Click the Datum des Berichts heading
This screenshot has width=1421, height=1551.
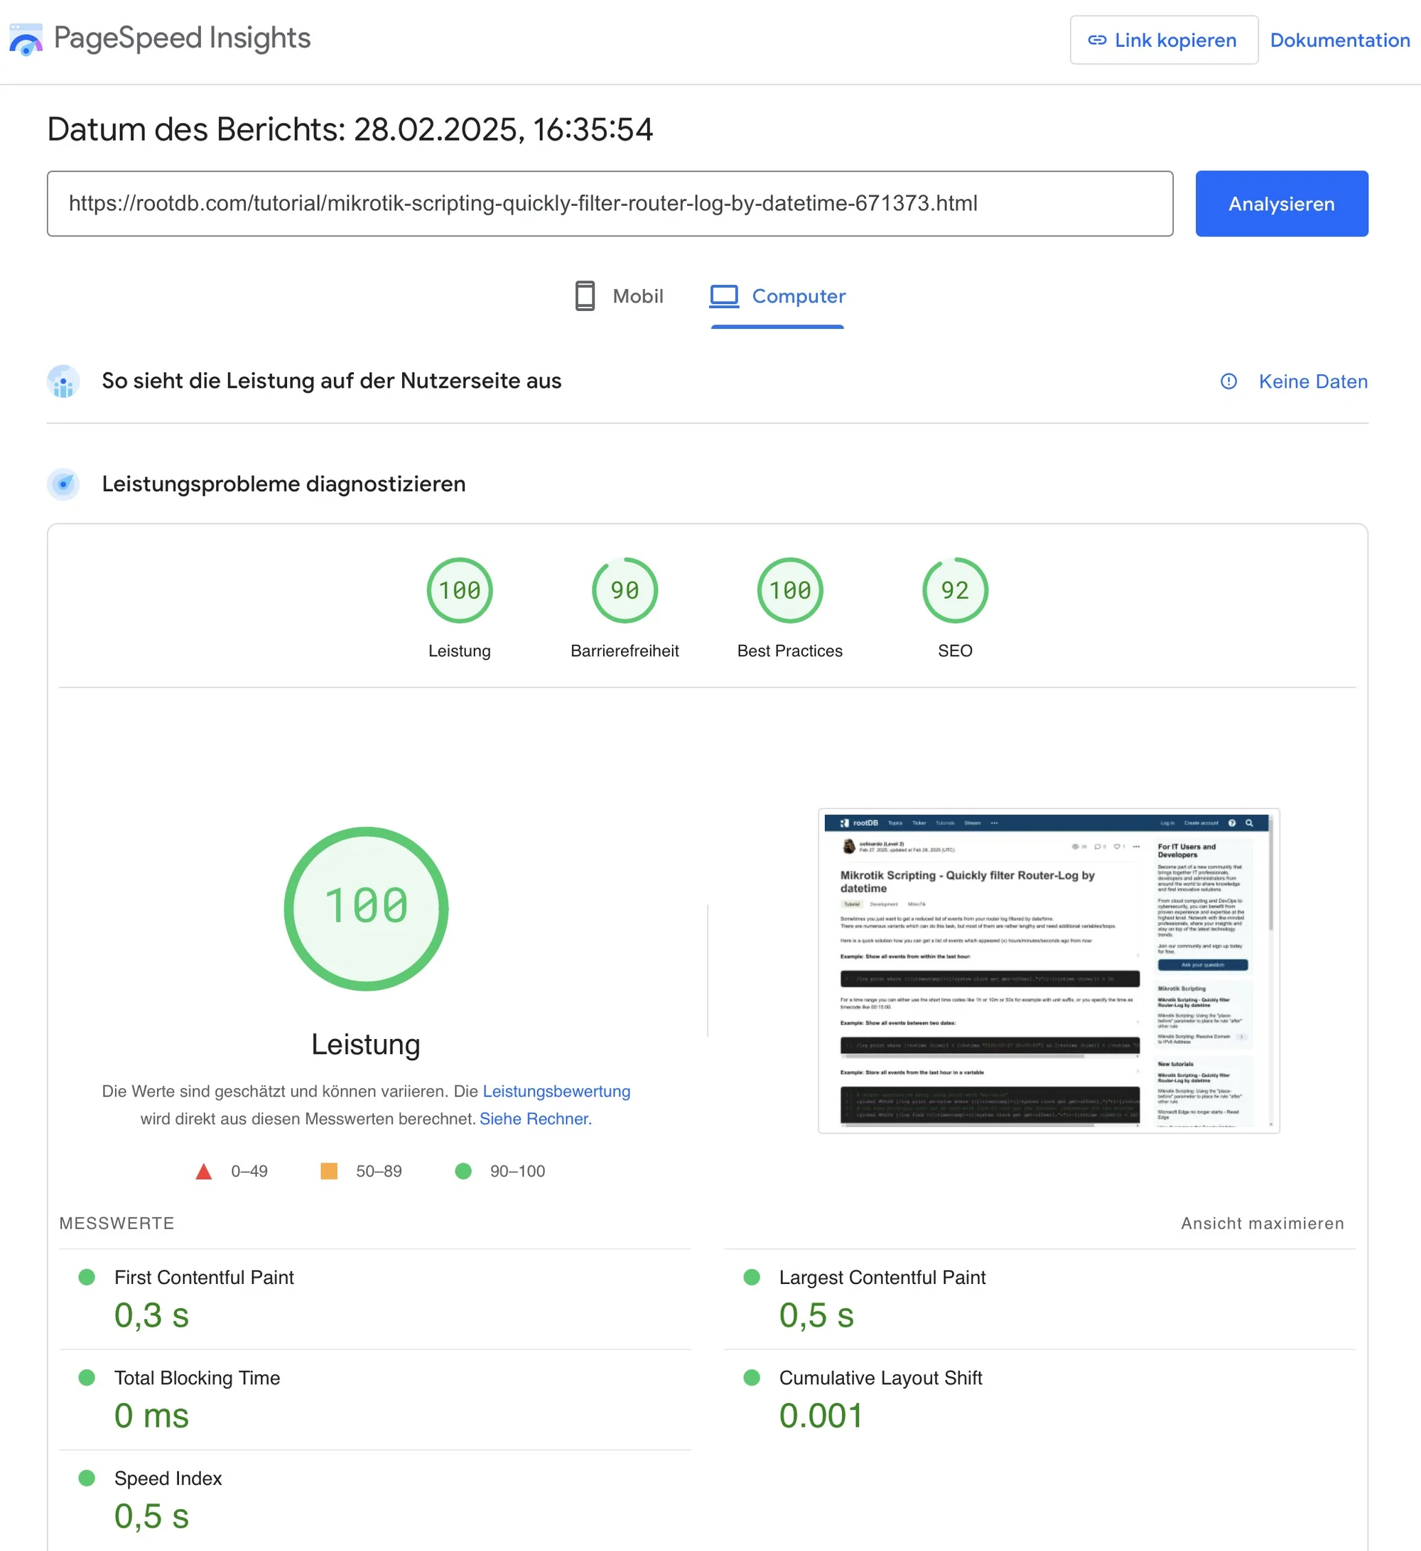click(350, 129)
